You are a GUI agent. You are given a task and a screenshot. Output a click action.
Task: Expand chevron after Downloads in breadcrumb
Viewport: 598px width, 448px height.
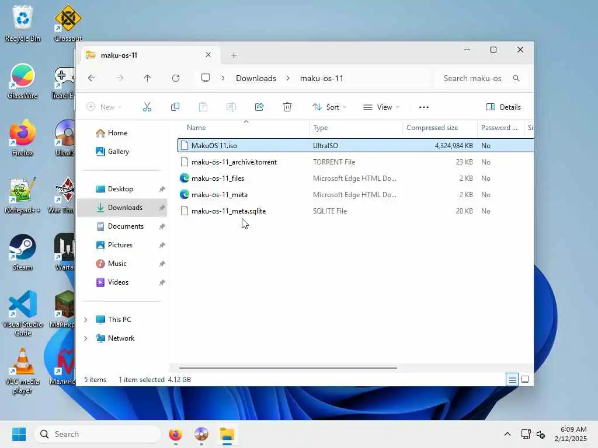[x=288, y=78]
